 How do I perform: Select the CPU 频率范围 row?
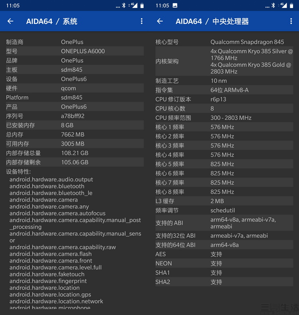pos(224,118)
